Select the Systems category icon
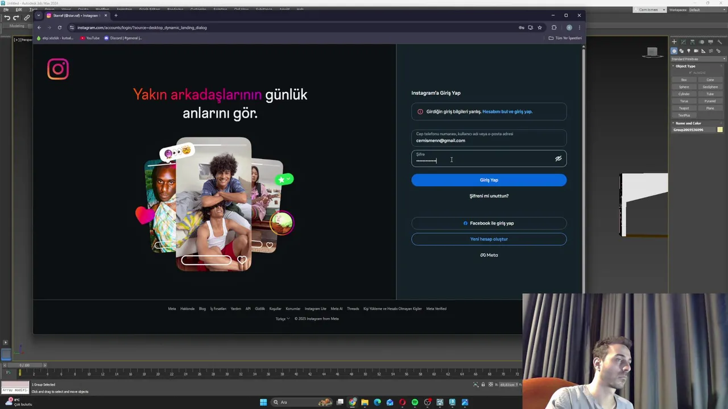Image resolution: width=728 pixels, height=409 pixels. 718,51
